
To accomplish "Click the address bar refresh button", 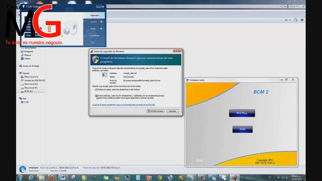I will (285, 7).
